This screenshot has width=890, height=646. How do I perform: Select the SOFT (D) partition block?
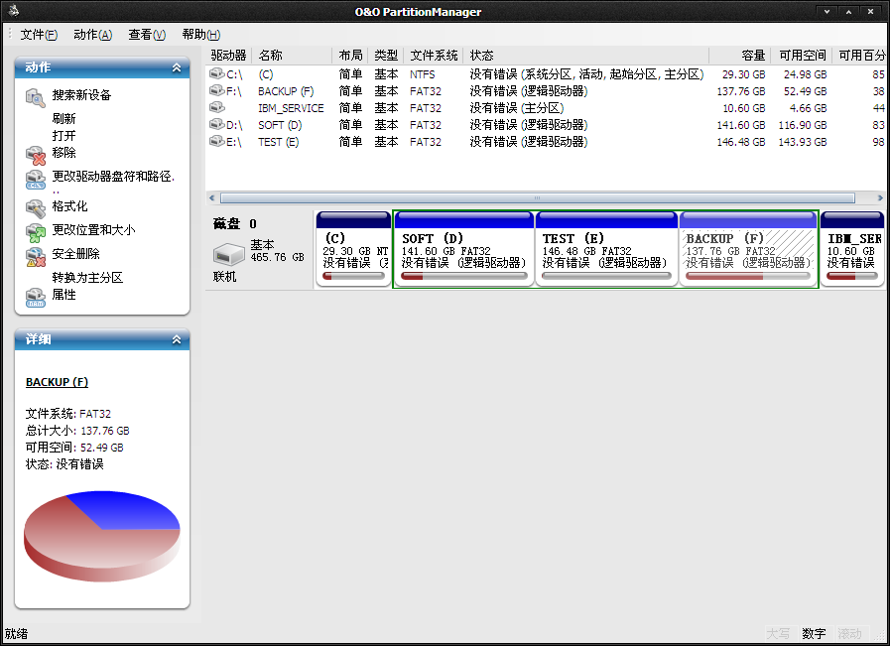[463, 249]
